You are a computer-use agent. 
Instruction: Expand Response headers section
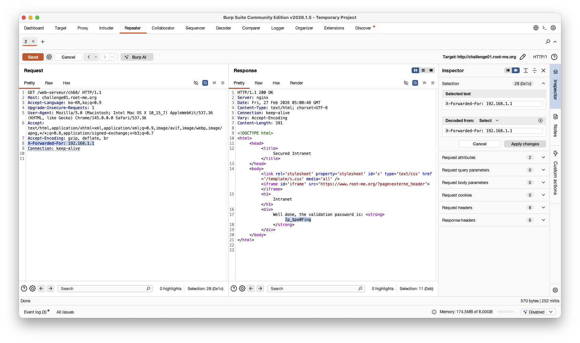(543, 220)
